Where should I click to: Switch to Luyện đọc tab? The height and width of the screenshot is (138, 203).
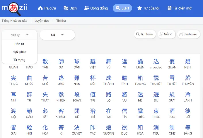click(x=42, y=21)
